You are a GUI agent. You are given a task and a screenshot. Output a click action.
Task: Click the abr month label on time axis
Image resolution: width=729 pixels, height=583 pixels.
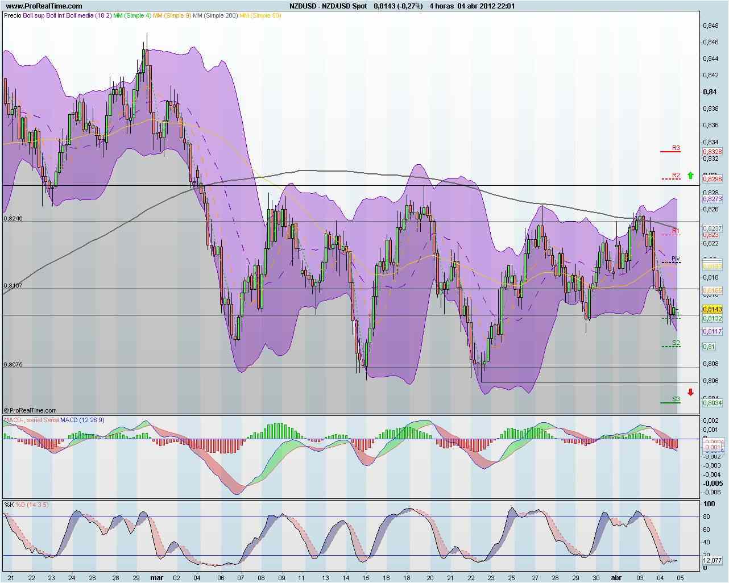tap(616, 577)
